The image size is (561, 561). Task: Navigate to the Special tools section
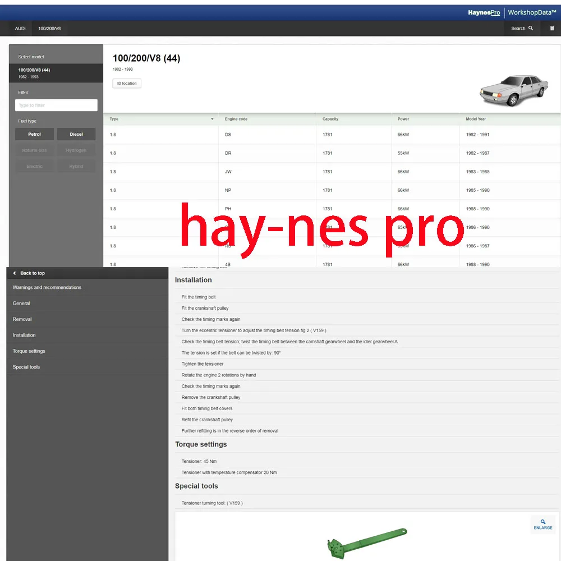coord(26,366)
